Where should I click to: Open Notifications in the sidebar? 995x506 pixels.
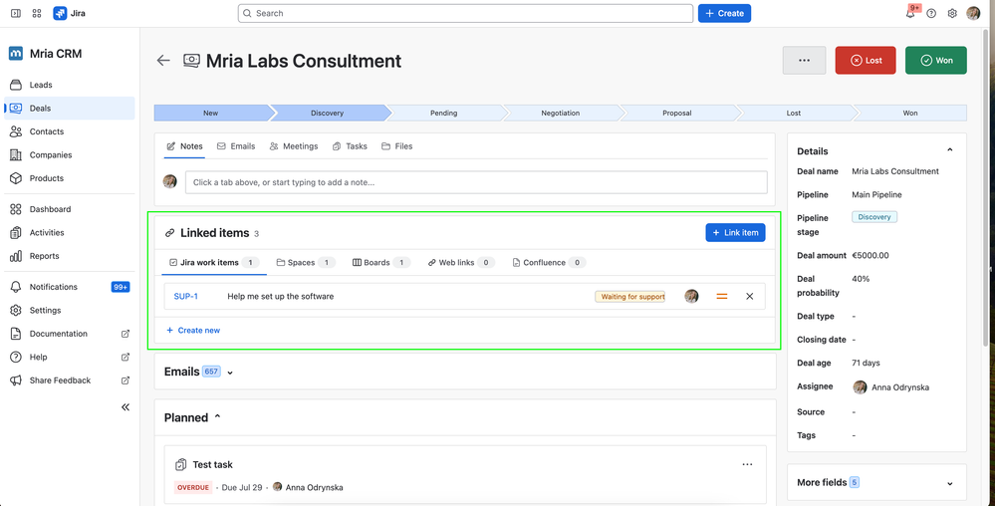point(70,287)
